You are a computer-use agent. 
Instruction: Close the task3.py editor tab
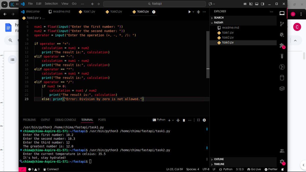pos(154,12)
